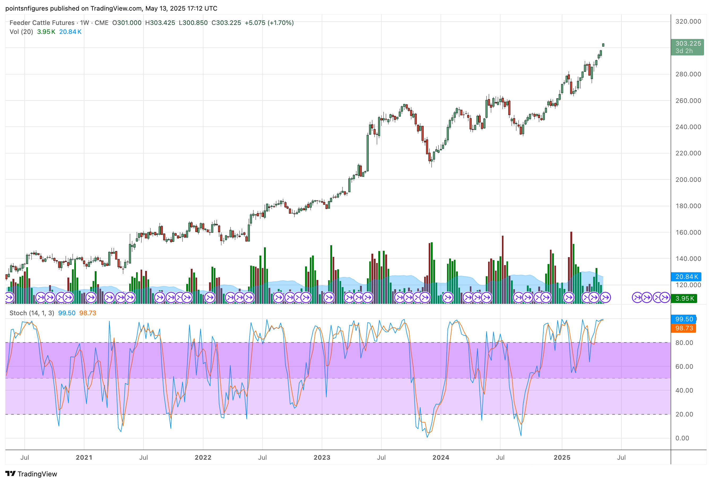Viewport: 712px width, 483px height.
Task: Click lone rollover icon just right of 2022 gridline
Action: [x=210, y=297]
